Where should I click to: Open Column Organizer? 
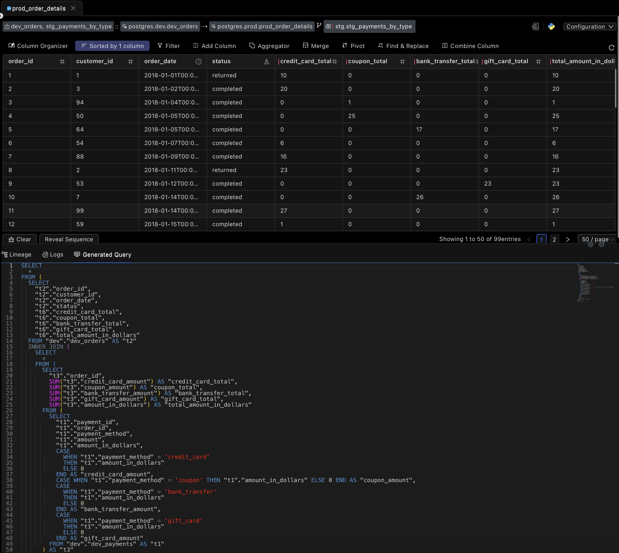click(x=38, y=46)
